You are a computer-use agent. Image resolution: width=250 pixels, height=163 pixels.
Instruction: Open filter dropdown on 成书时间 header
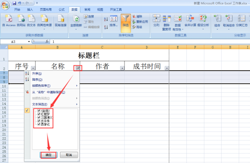tap(167, 68)
